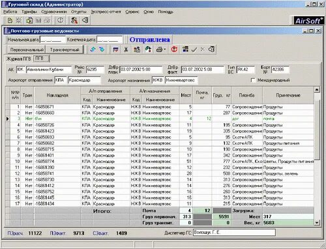Select the ПГВ tab
The width and height of the screenshot is (326, 249).
click(x=40, y=59)
